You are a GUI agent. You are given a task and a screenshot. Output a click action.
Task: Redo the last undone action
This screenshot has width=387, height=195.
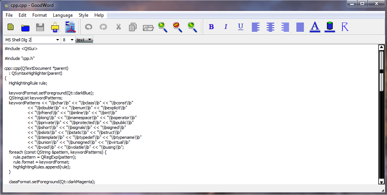tap(103, 27)
